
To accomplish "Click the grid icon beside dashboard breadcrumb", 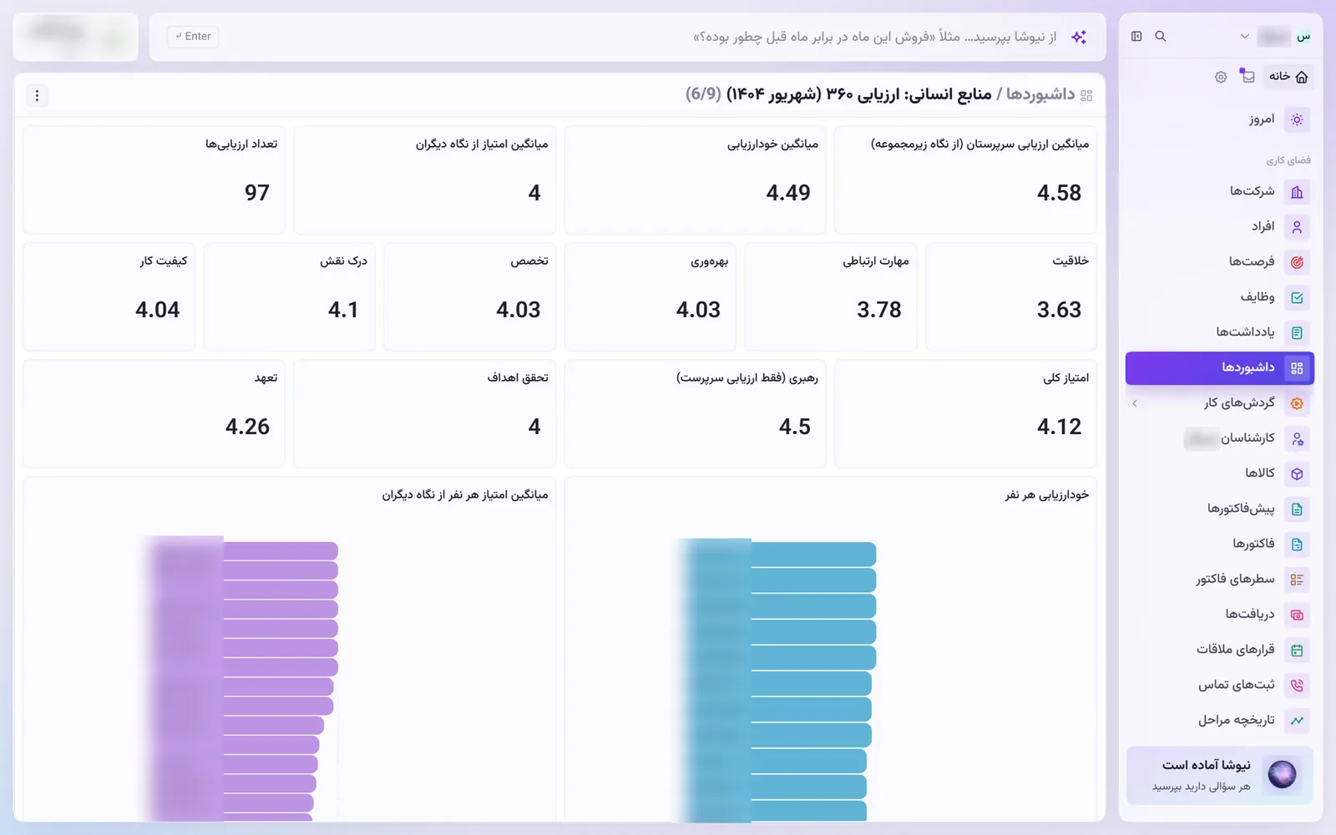I will (1086, 95).
